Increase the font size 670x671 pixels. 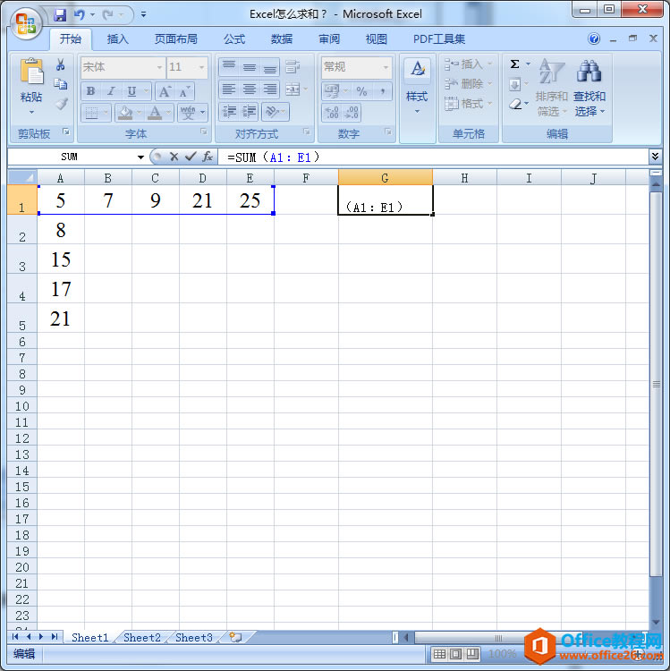(x=165, y=91)
